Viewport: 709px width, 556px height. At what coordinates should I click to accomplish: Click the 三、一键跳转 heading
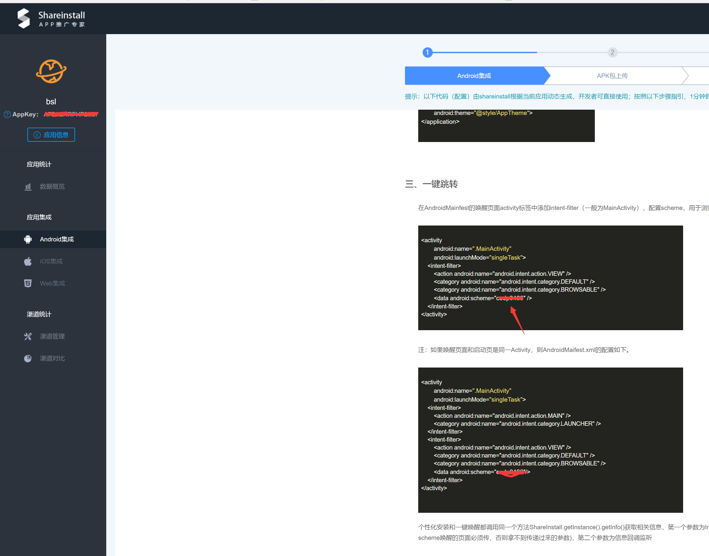coord(431,184)
